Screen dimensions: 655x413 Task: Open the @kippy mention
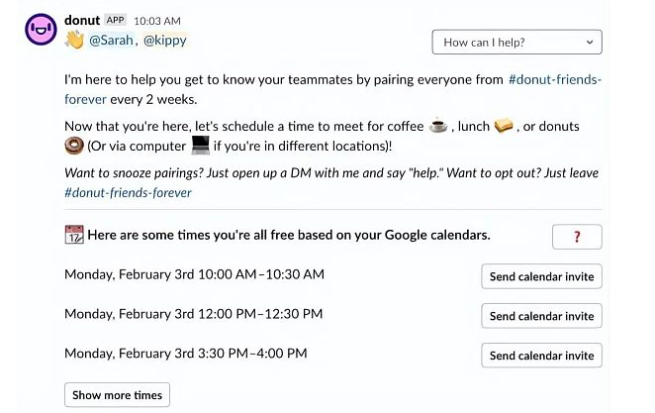(x=165, y=41)
